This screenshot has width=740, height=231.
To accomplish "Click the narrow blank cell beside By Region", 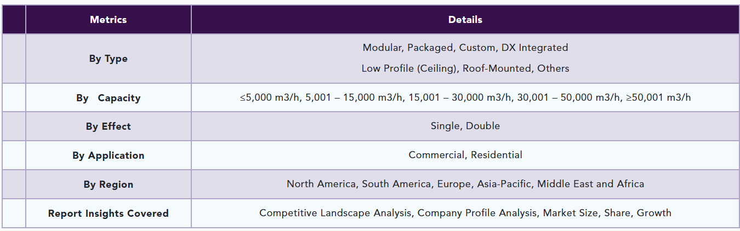I will [14, 184].
